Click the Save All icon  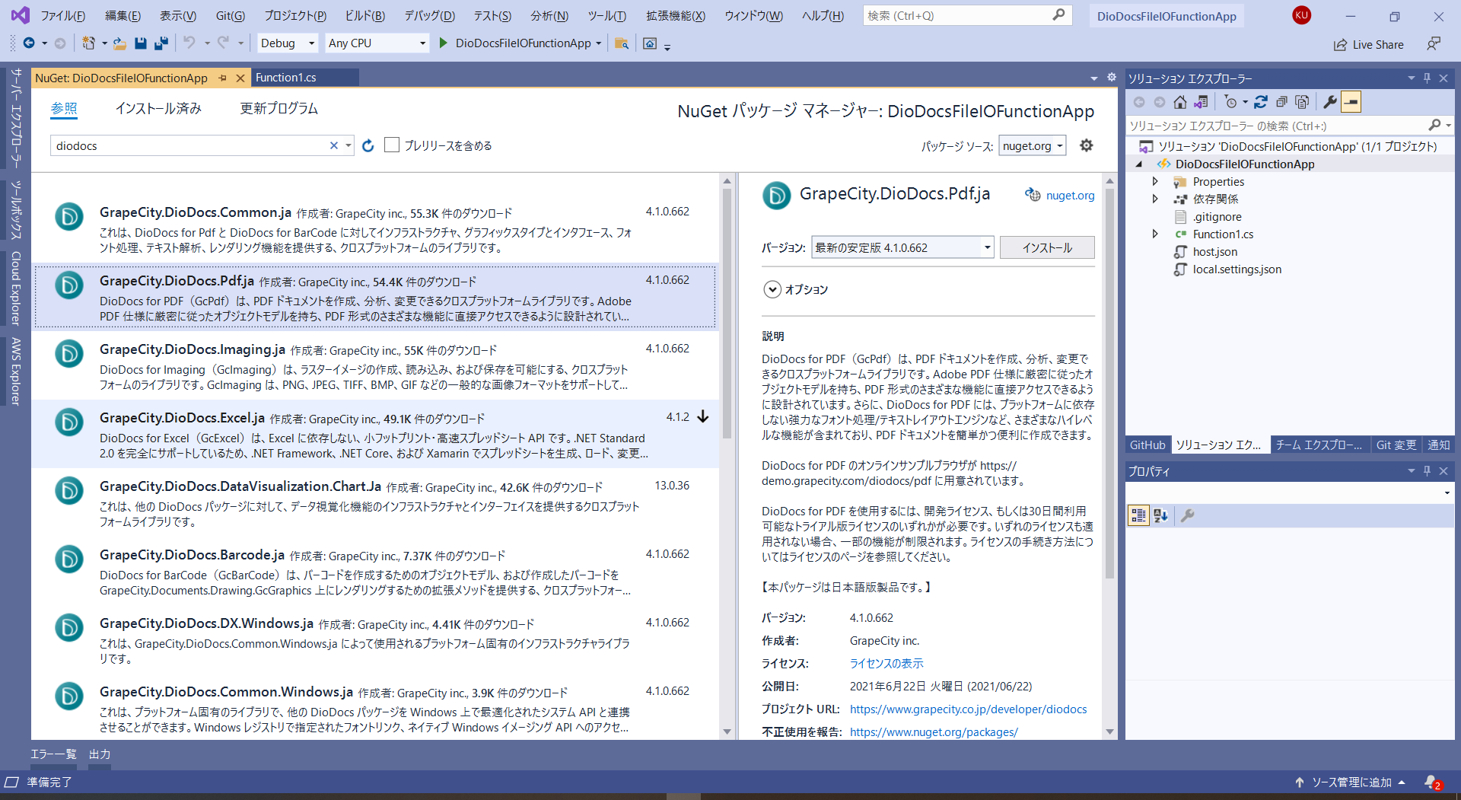[161, 43]
